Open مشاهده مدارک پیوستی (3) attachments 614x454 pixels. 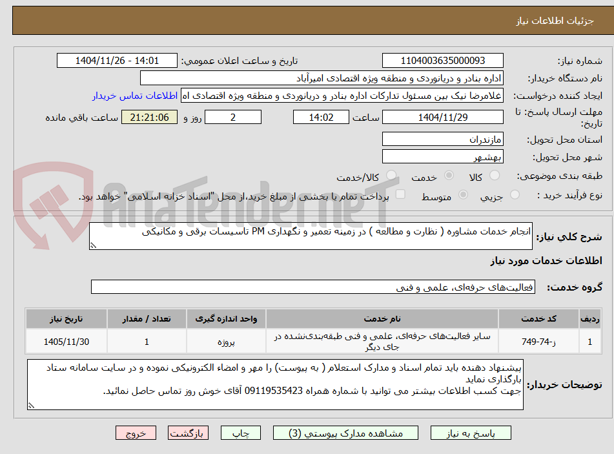345,433
